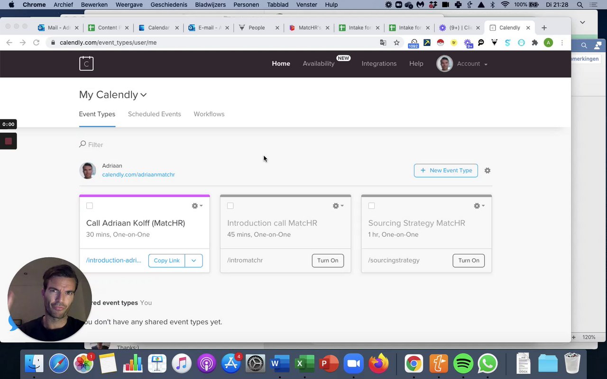Open the settings gear next to New Event Type
Viewport: 607px width, 379px height.
(x=487, y=171)
